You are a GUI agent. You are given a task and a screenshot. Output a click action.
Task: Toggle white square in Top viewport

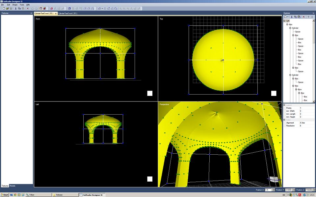coord(274,93)
